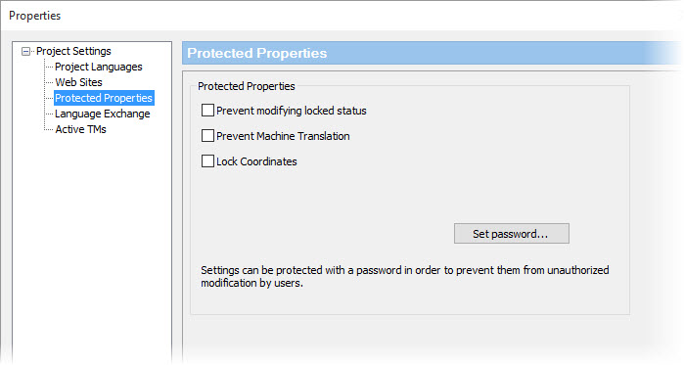Enable the Prevent modifying locked status checkbox

point(207,111)
